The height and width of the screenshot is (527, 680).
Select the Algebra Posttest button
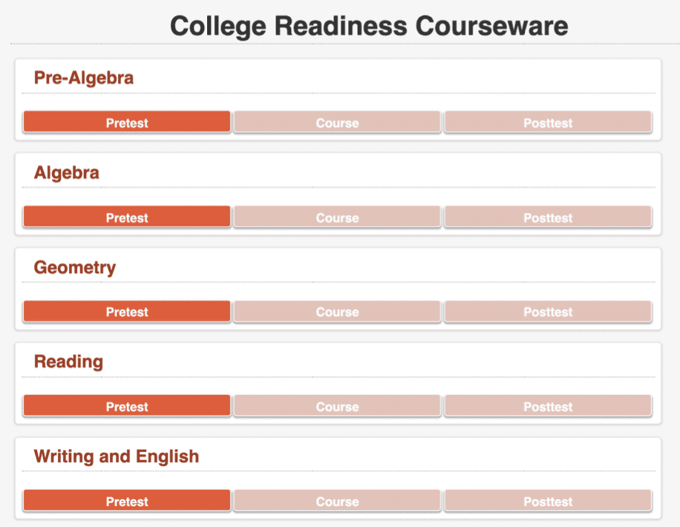pyautogui.click(x=548, y=217)
